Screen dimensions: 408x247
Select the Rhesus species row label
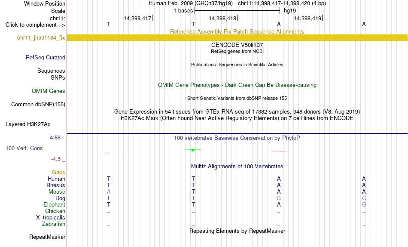pos(56,185)
